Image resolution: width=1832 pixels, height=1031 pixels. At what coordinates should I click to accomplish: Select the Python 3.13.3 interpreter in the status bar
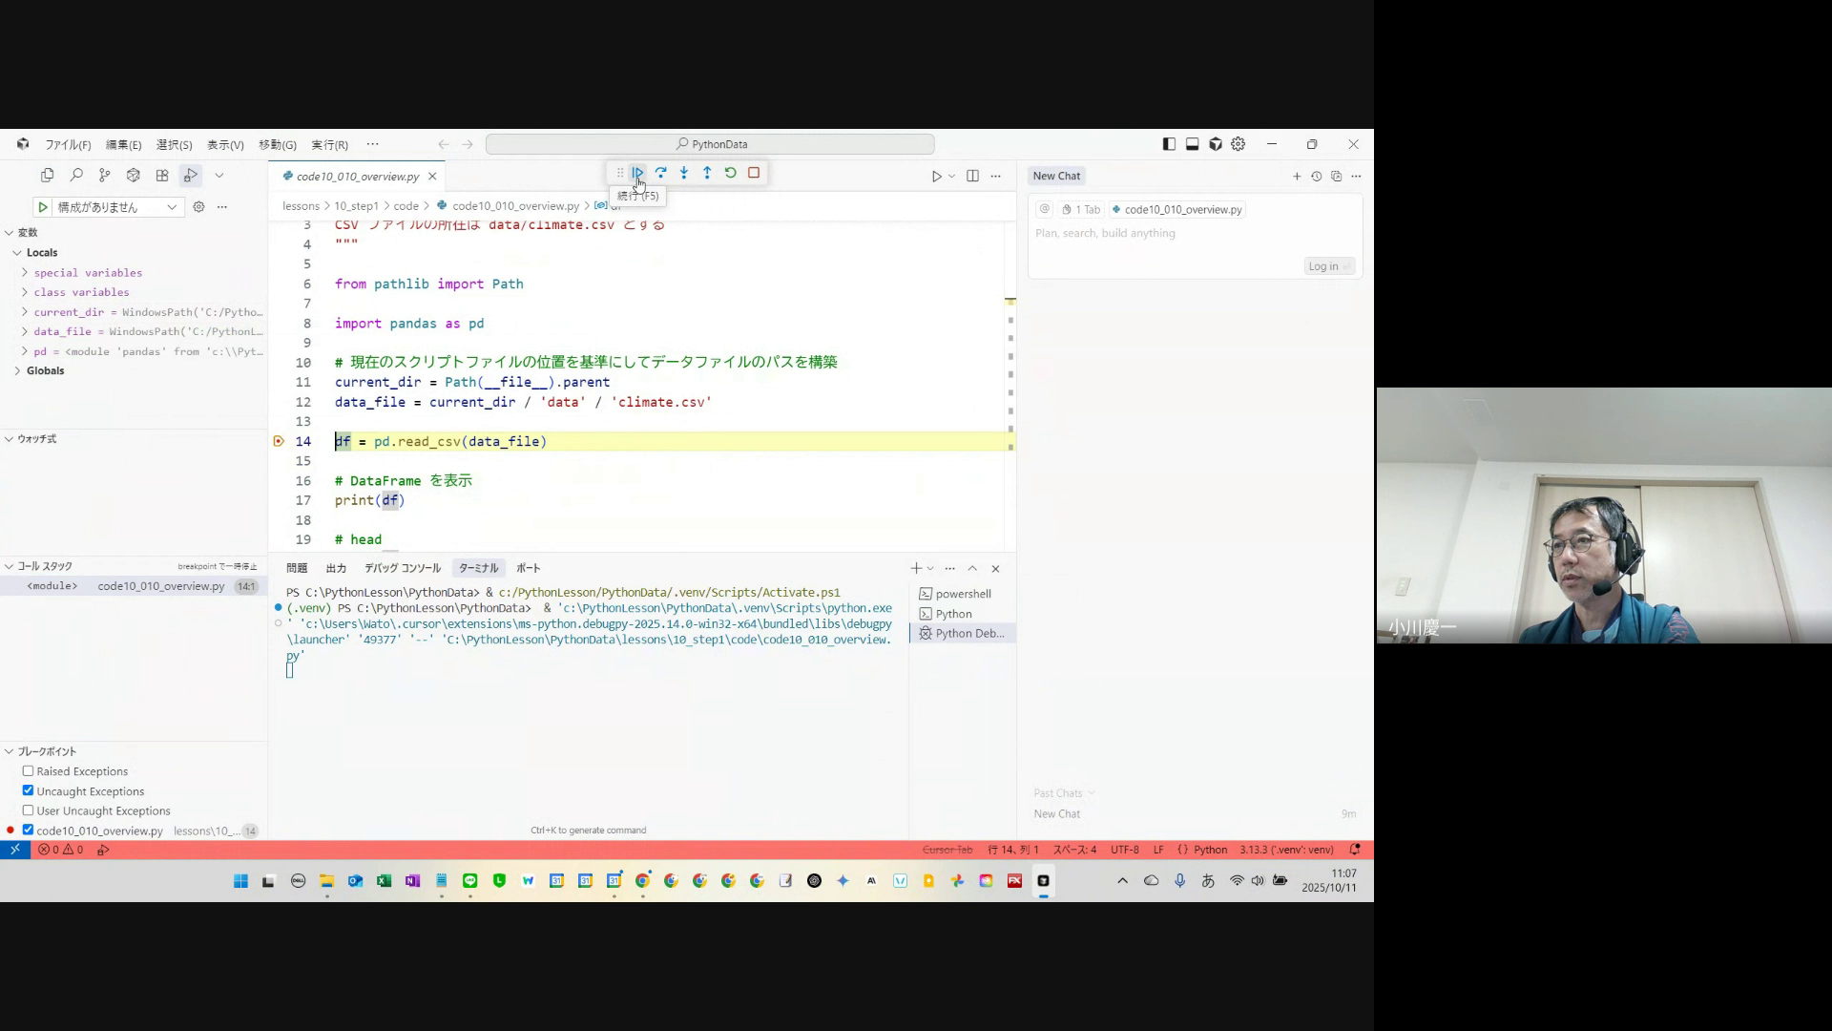pos(1285,850)
